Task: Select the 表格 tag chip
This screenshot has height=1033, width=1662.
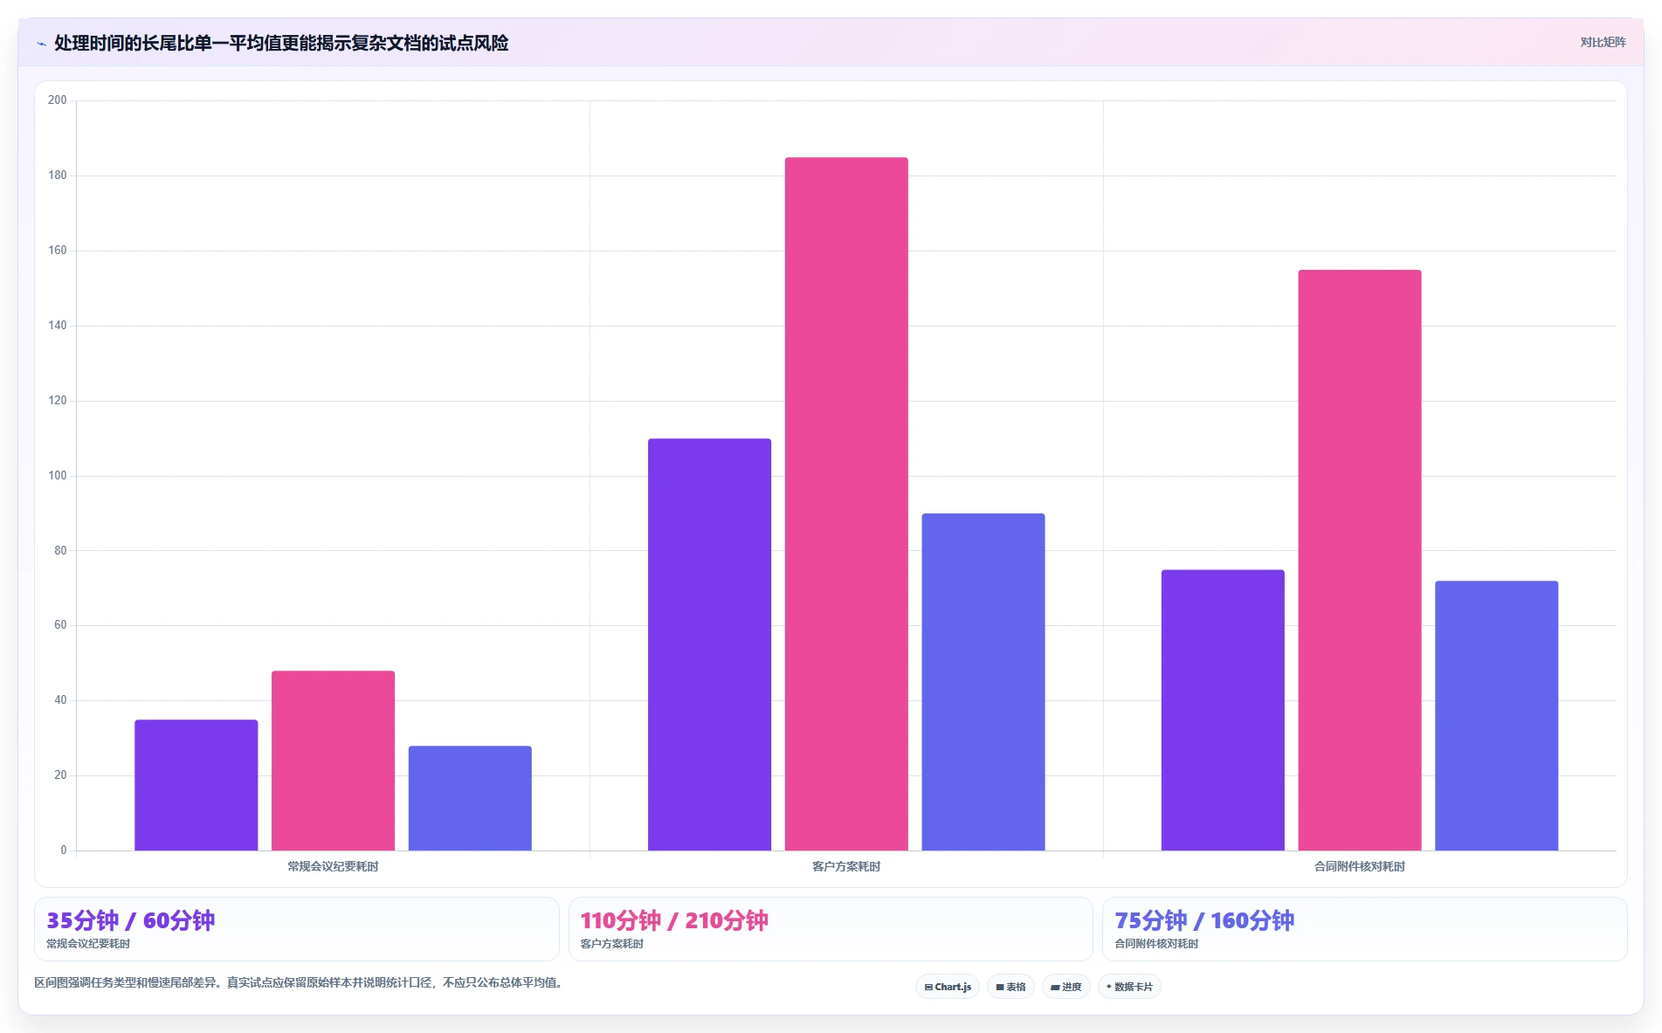Action: point(1010,987)
